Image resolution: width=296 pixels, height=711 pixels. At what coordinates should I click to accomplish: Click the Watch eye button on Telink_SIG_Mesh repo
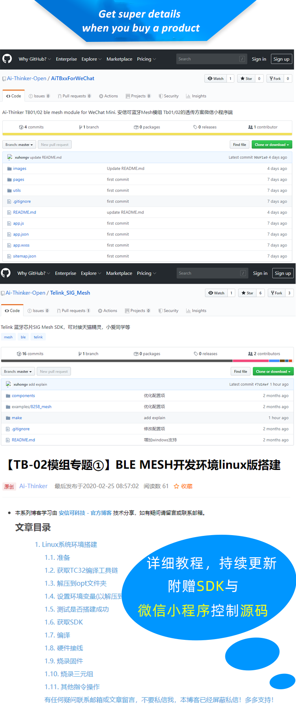coord(216,293)
